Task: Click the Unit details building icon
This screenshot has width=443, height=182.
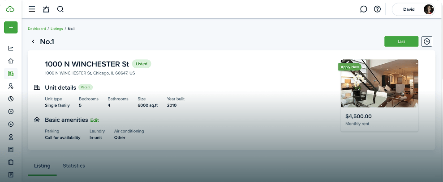Action: 37,87
